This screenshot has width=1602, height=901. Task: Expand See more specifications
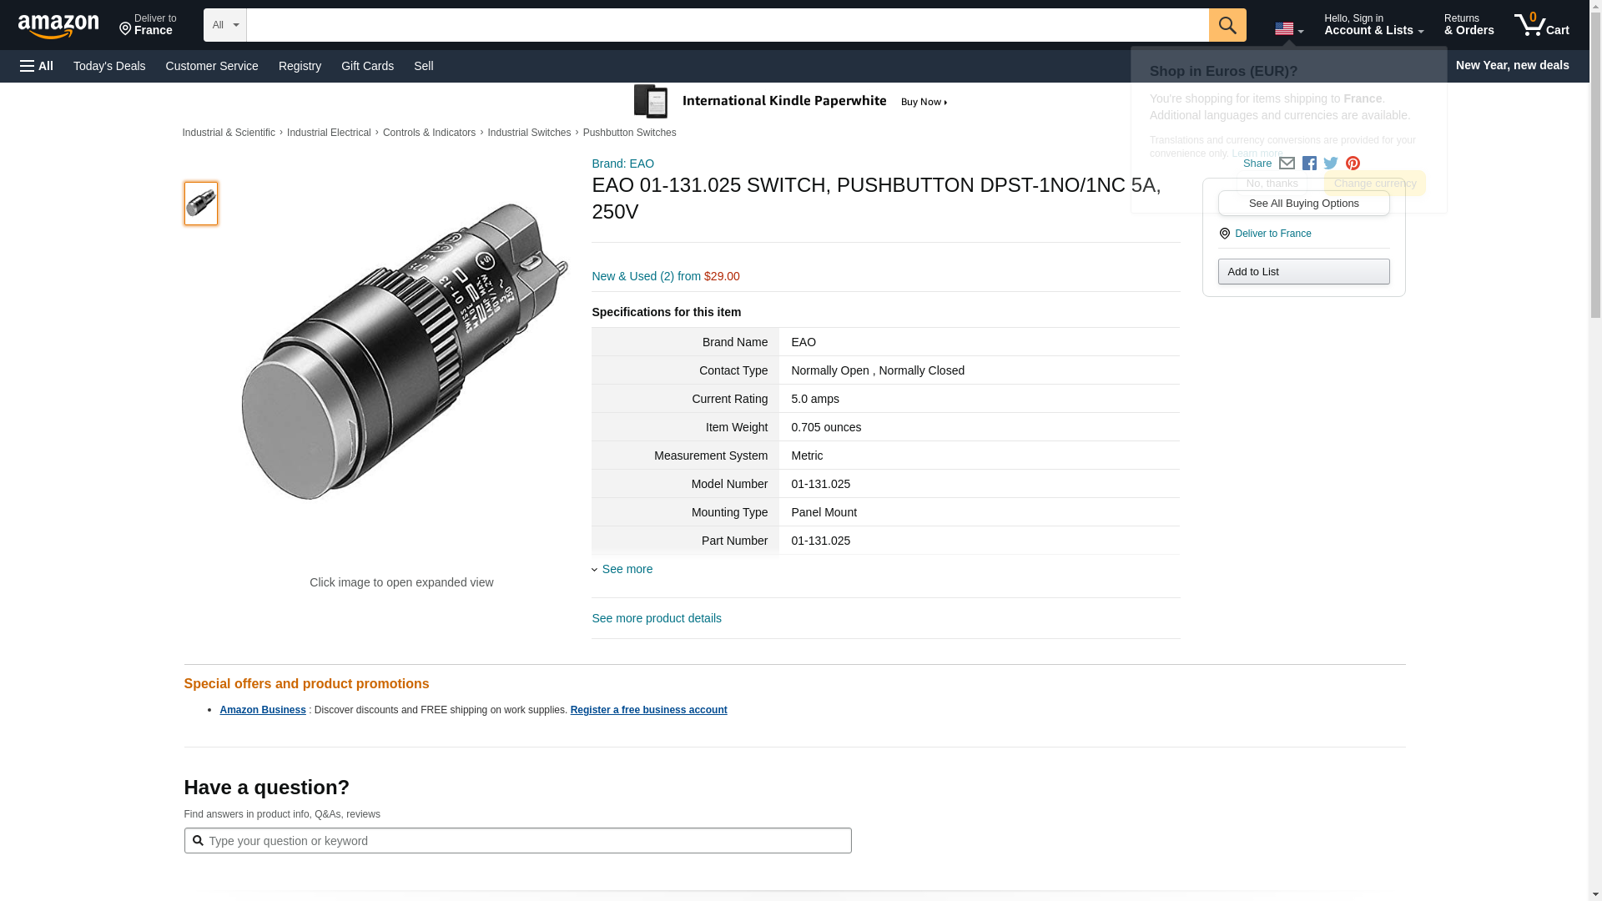click(x=627, y=569)
